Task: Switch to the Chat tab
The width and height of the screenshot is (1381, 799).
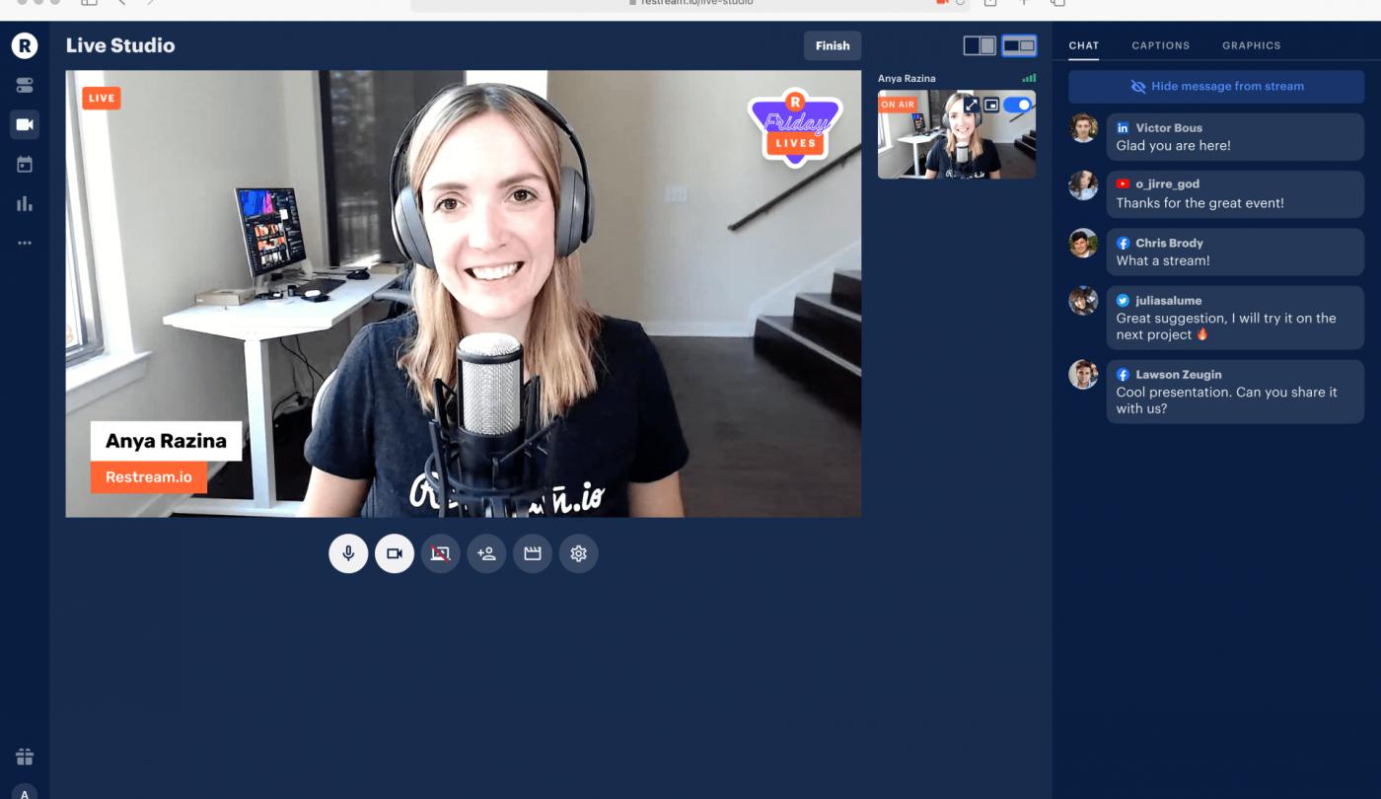Action: tap(1084, 45)
